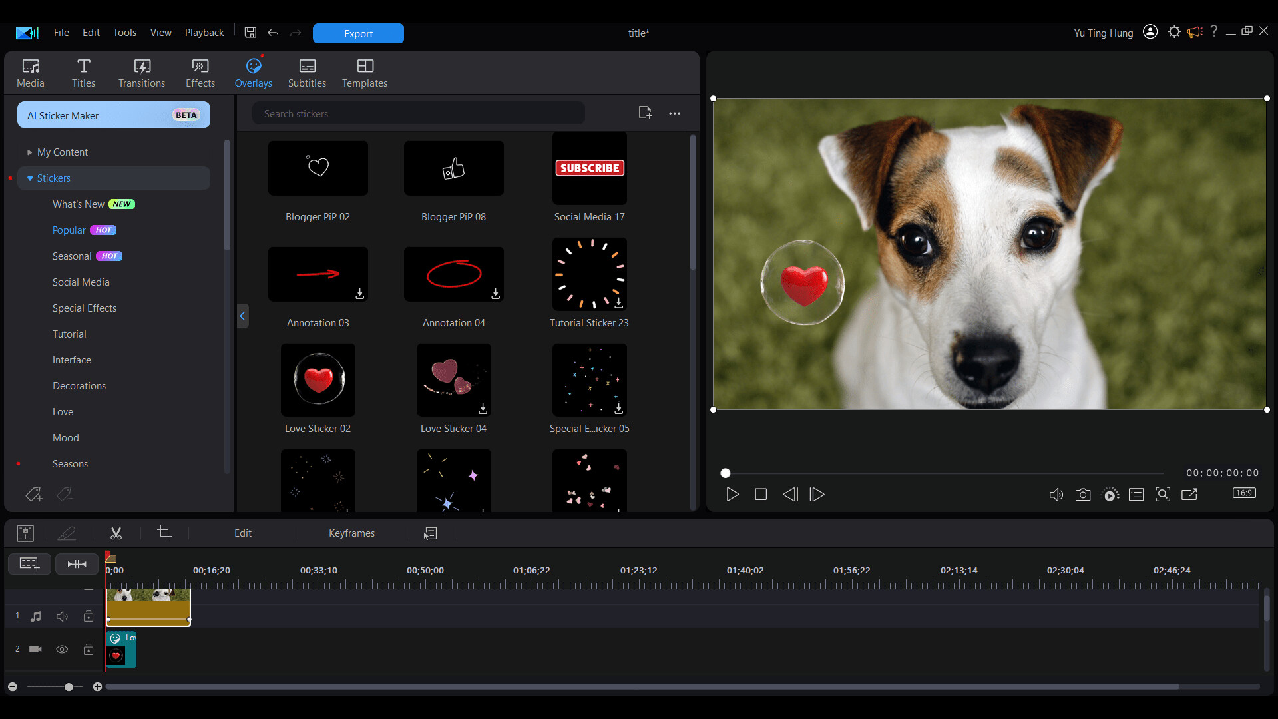Adjust the timeline zoom slider

(69, 686)
